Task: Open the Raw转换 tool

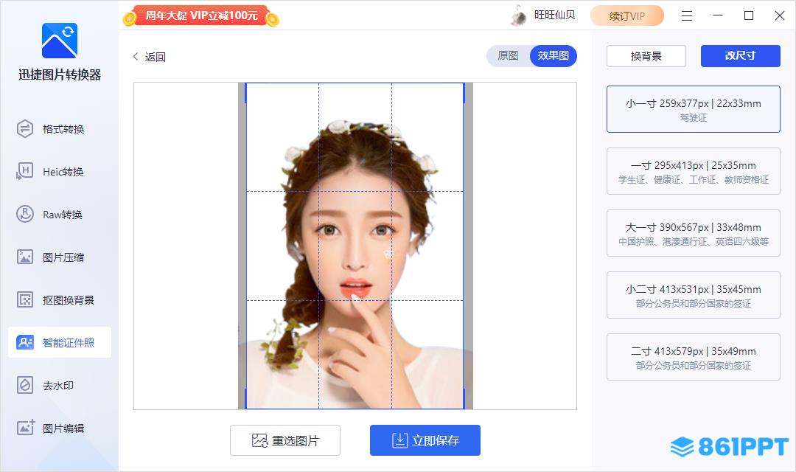Action: pyautogui.click(x=60, y=215)
